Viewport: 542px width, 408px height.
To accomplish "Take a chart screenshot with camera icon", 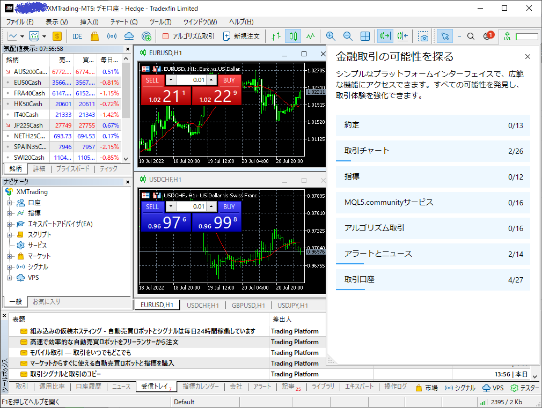I will coord(423,36).
